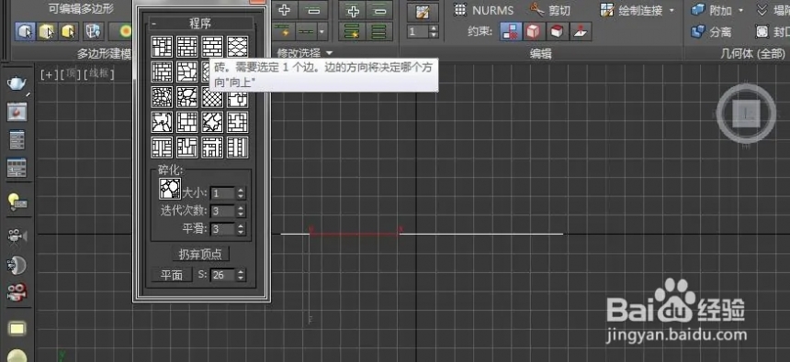Toggle wireframe cube with bulb icon

click(93, 32)
